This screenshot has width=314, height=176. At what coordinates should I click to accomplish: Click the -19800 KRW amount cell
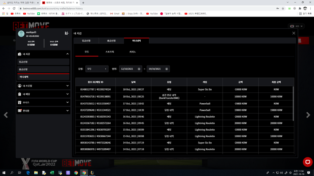(241, 104)
